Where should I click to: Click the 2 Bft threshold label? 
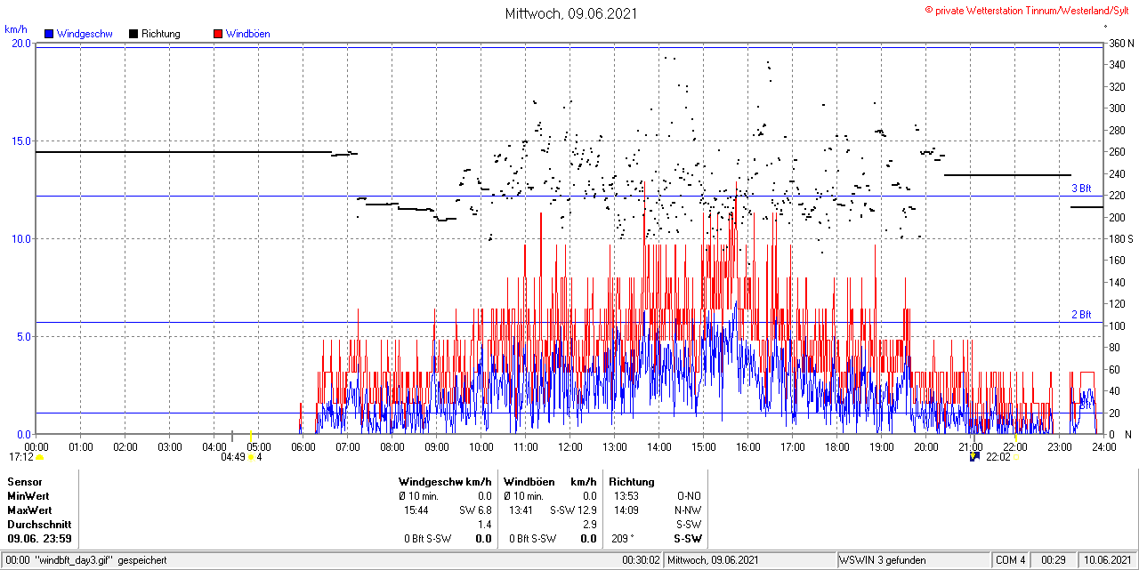tap(1081, 315)
